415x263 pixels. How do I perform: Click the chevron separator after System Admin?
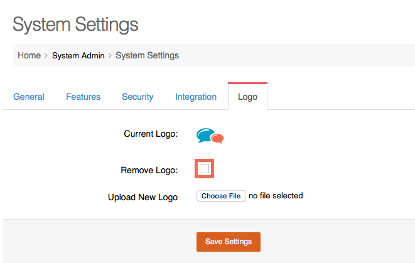click(110, 56)
